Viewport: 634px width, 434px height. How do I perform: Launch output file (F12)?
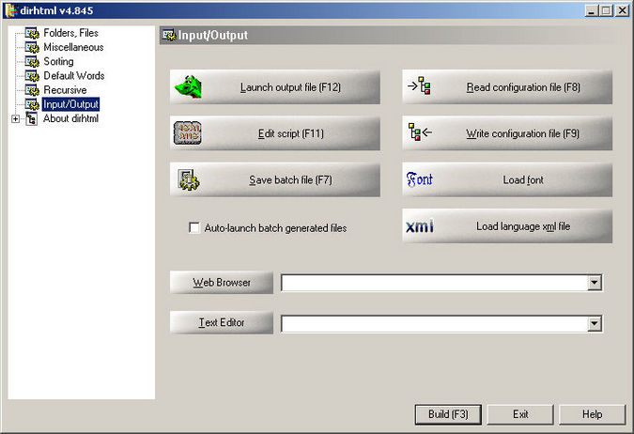click(275, 87)
